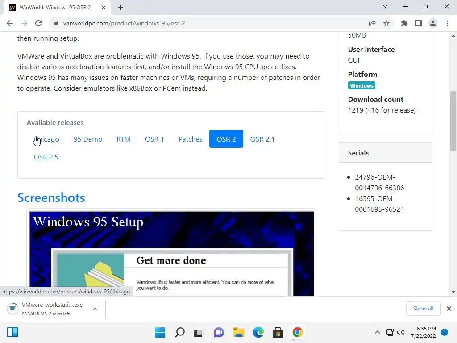Reload the WinWorld page

coord(38,23)
